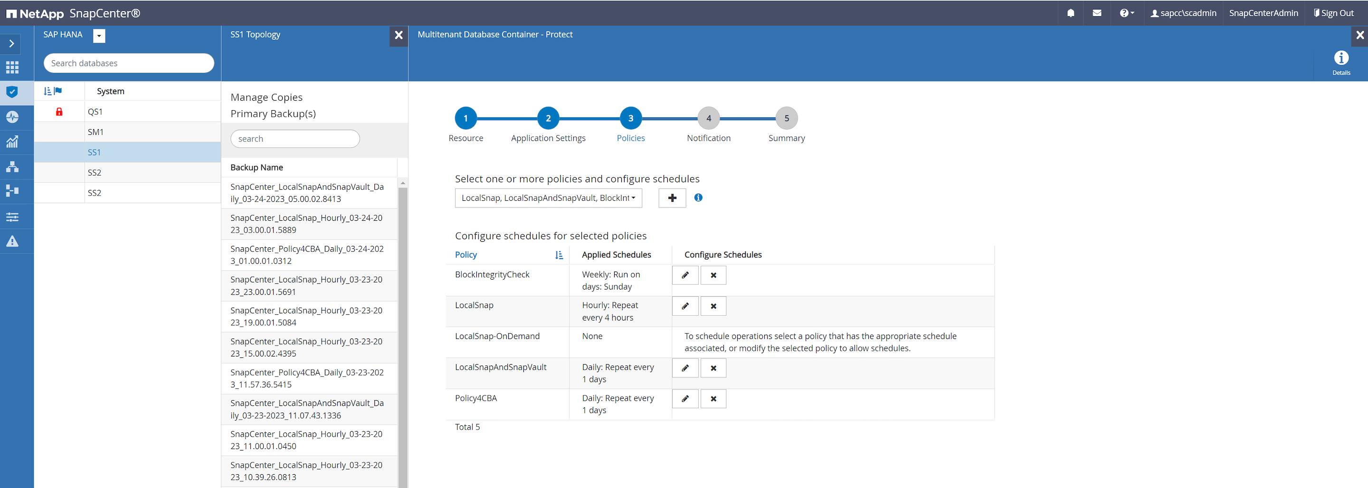The width and height of the screenshot is (1368, 488).
Task: Select the SM1 system in the list
Action: point(95,131)
